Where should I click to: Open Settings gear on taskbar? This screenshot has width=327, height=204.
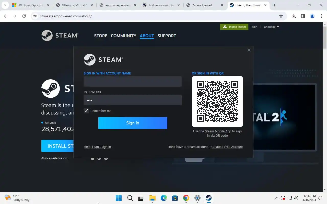click(197, 198)
